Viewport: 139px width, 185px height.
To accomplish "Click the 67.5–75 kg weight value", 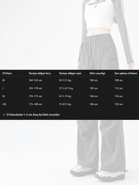I will click(65, 96).
